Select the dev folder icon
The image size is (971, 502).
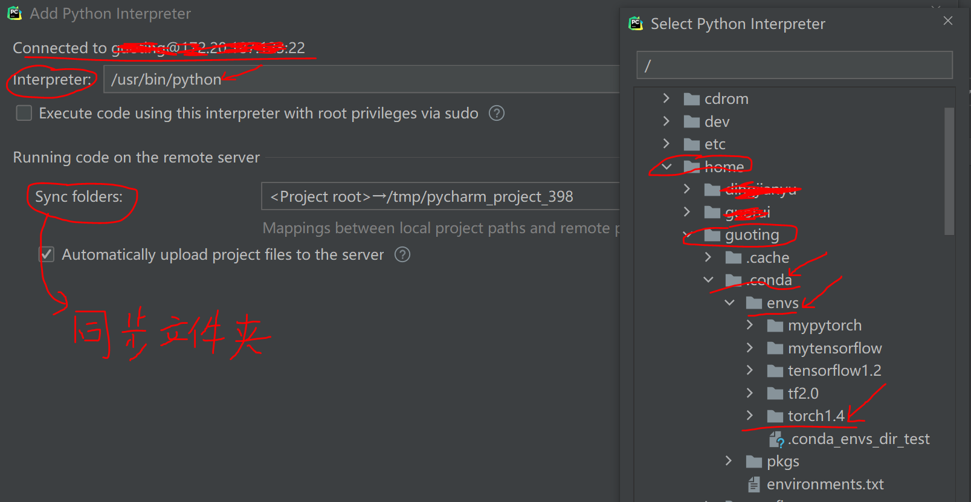(691, 122)
